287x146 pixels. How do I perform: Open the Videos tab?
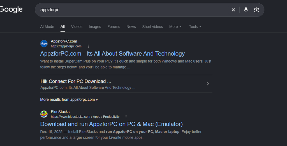click(77, 27)
